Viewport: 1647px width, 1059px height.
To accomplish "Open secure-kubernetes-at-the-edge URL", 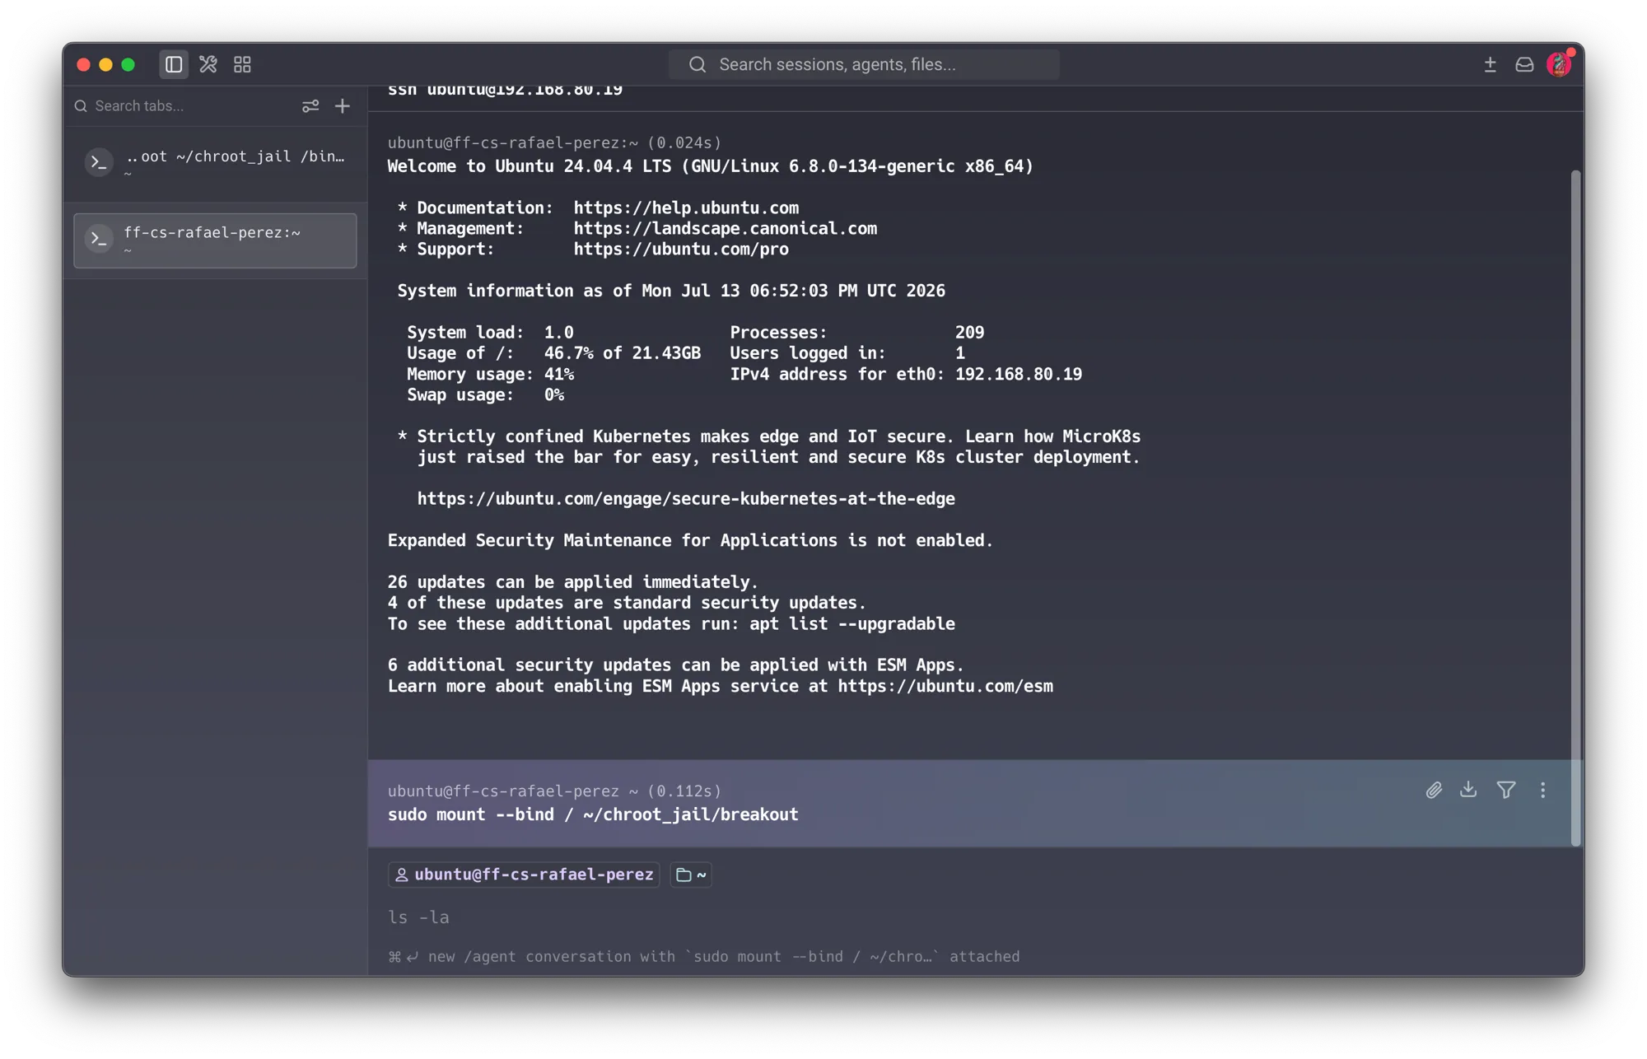I will point(686,499).
